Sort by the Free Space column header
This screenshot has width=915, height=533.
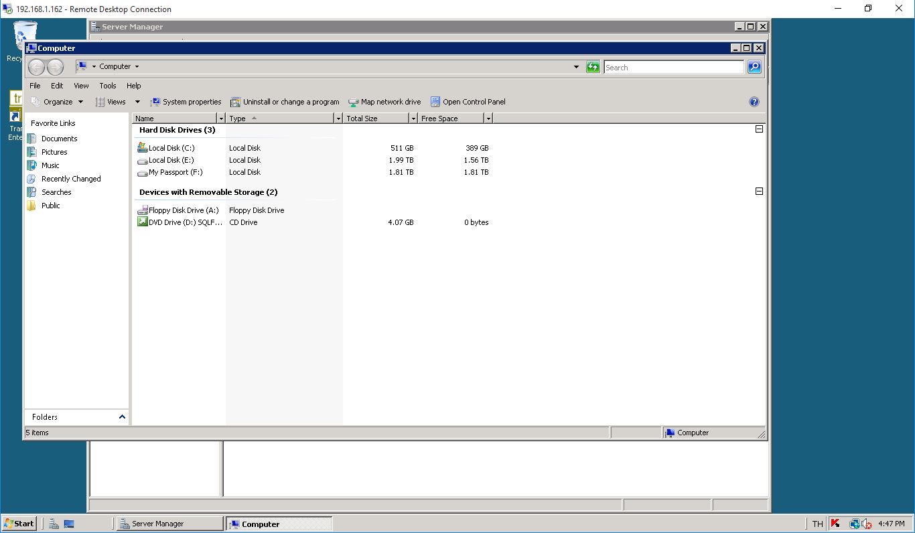pos(451,119)
